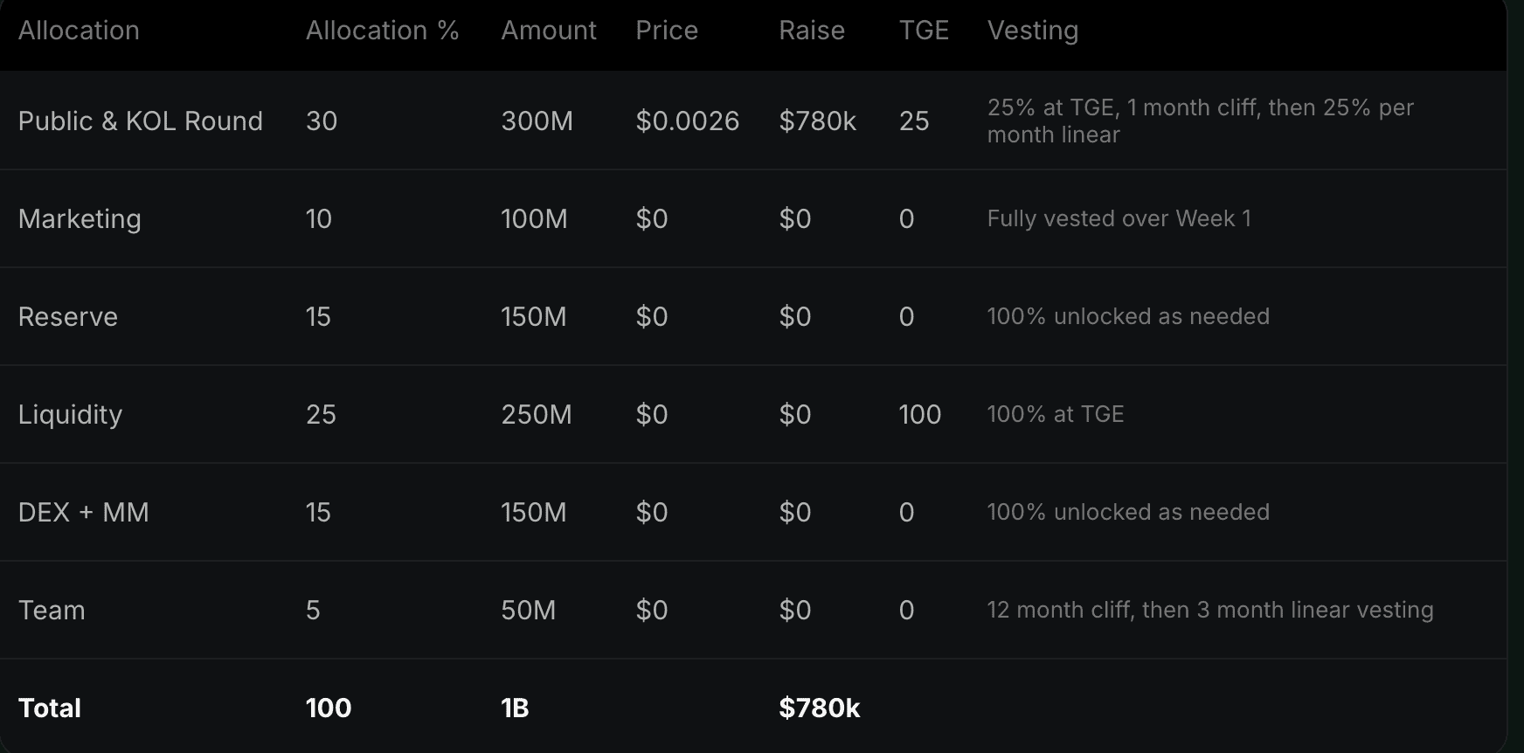The width and height of the screenshot is (1524, 753).
Task: Click the Marketing row label
Action: tap(80, 218)
